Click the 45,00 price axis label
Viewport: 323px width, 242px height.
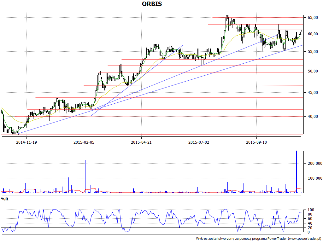313,93
